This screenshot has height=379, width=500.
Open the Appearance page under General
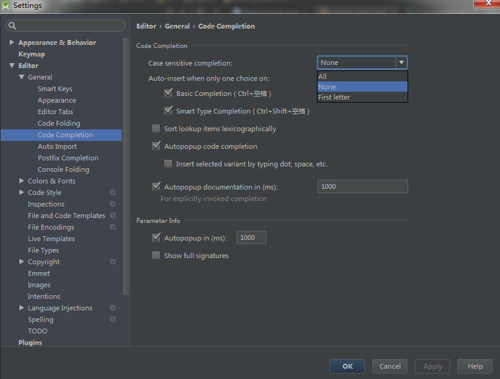click(x=57, y=100)
